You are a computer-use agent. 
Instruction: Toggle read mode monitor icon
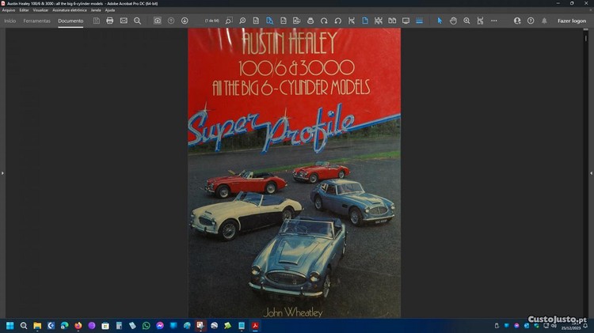coord(406,21)
